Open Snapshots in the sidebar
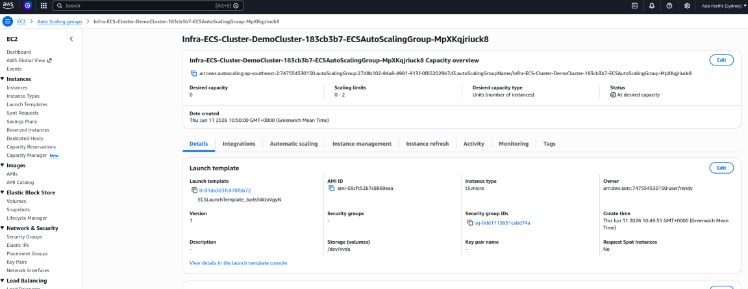Image resolution: width=748 pixels, height=289 pixels. point(18,209)
